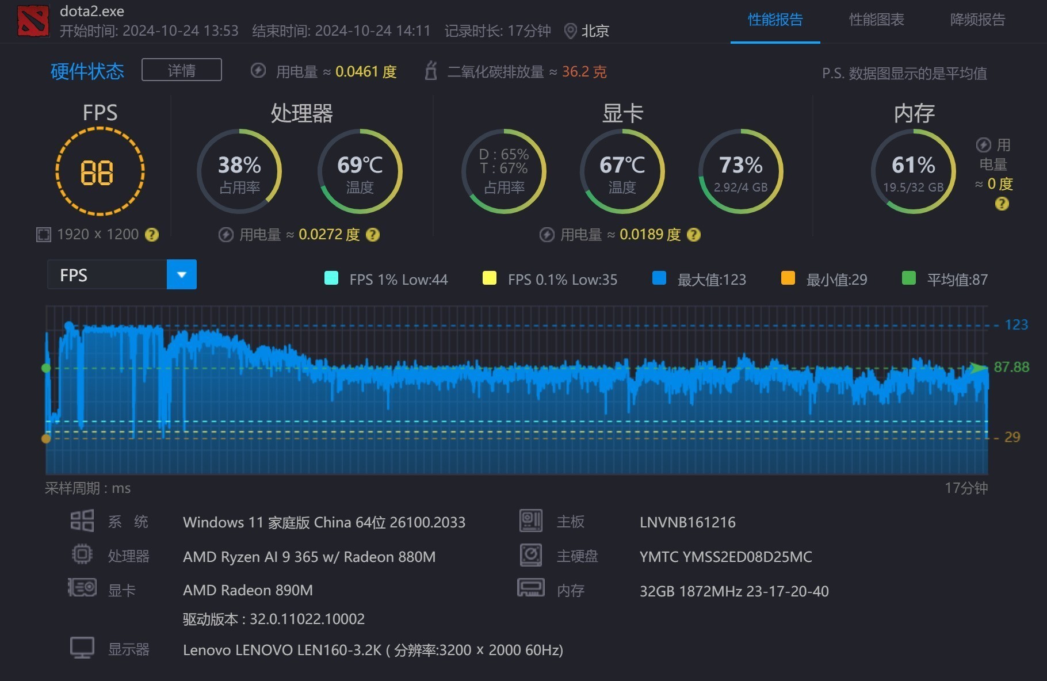The width and height of the screenshot is (1047, 681).
Task: Click the GPU 67℃ temperature gauge
Action: (x=622, y=171)
